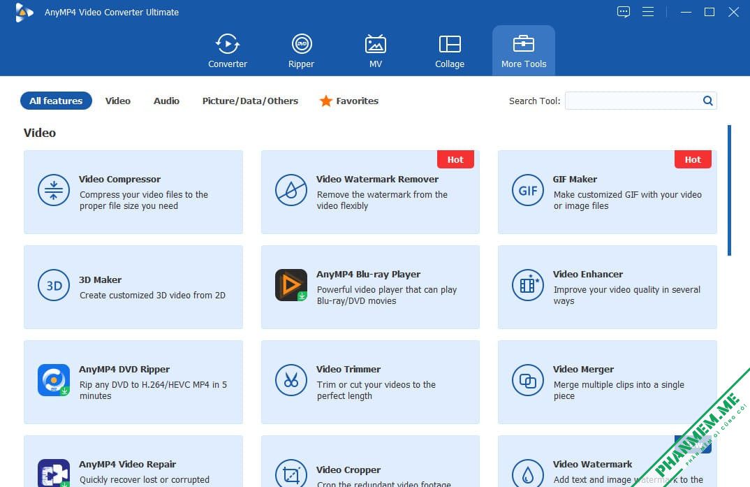Open the Converter tab
Viewport: 750px width, 487px height.
coord(228,51)
